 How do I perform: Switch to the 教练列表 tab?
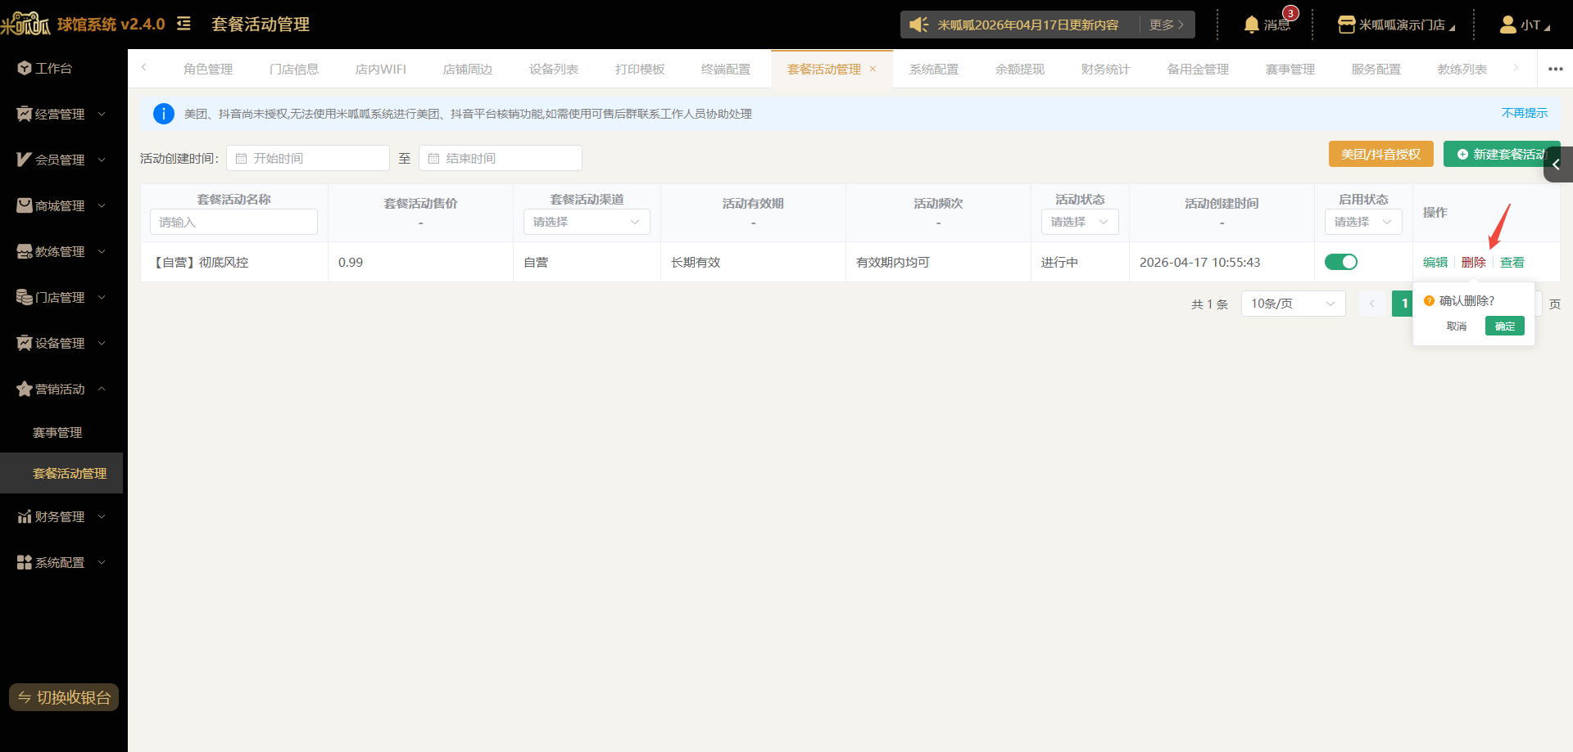coord(1462,69)
